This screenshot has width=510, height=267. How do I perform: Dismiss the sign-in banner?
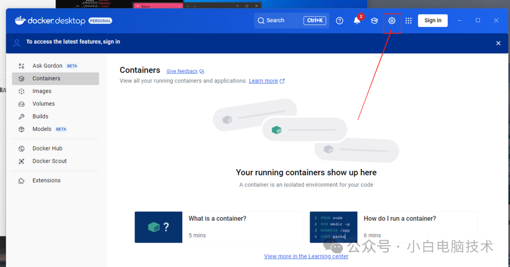click(498, 43)
